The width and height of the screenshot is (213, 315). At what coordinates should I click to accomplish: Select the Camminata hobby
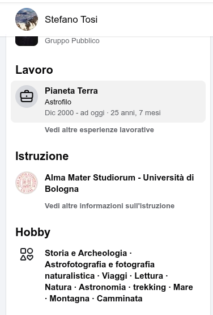click(120, 299)
